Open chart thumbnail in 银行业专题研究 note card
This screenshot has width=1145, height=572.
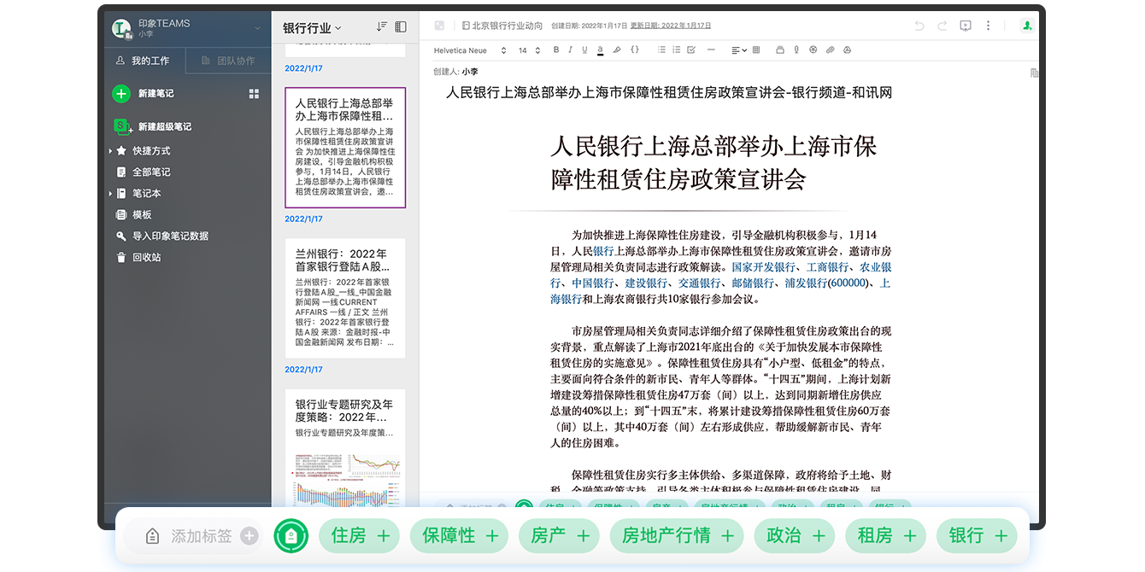tap(345, 481)
